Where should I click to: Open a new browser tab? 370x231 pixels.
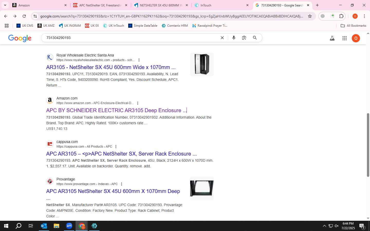(x=317, y=5)
